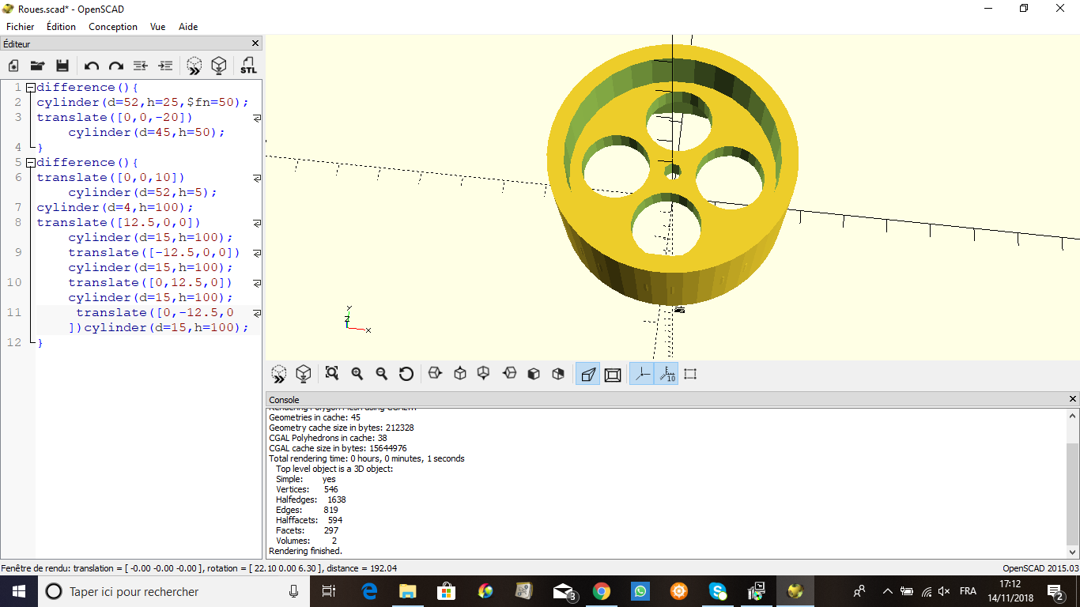Zoom in using the magnifier plus icon
This screenshot has width=1080, height=607.
pyautogui.click(x=357, y=374)
